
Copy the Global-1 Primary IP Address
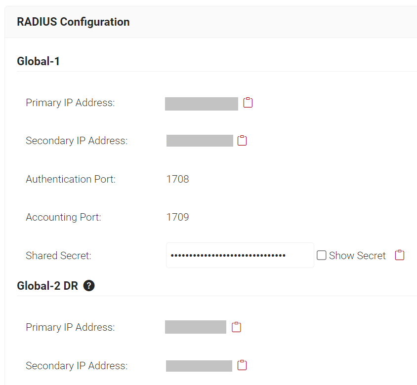coord(248,103)
